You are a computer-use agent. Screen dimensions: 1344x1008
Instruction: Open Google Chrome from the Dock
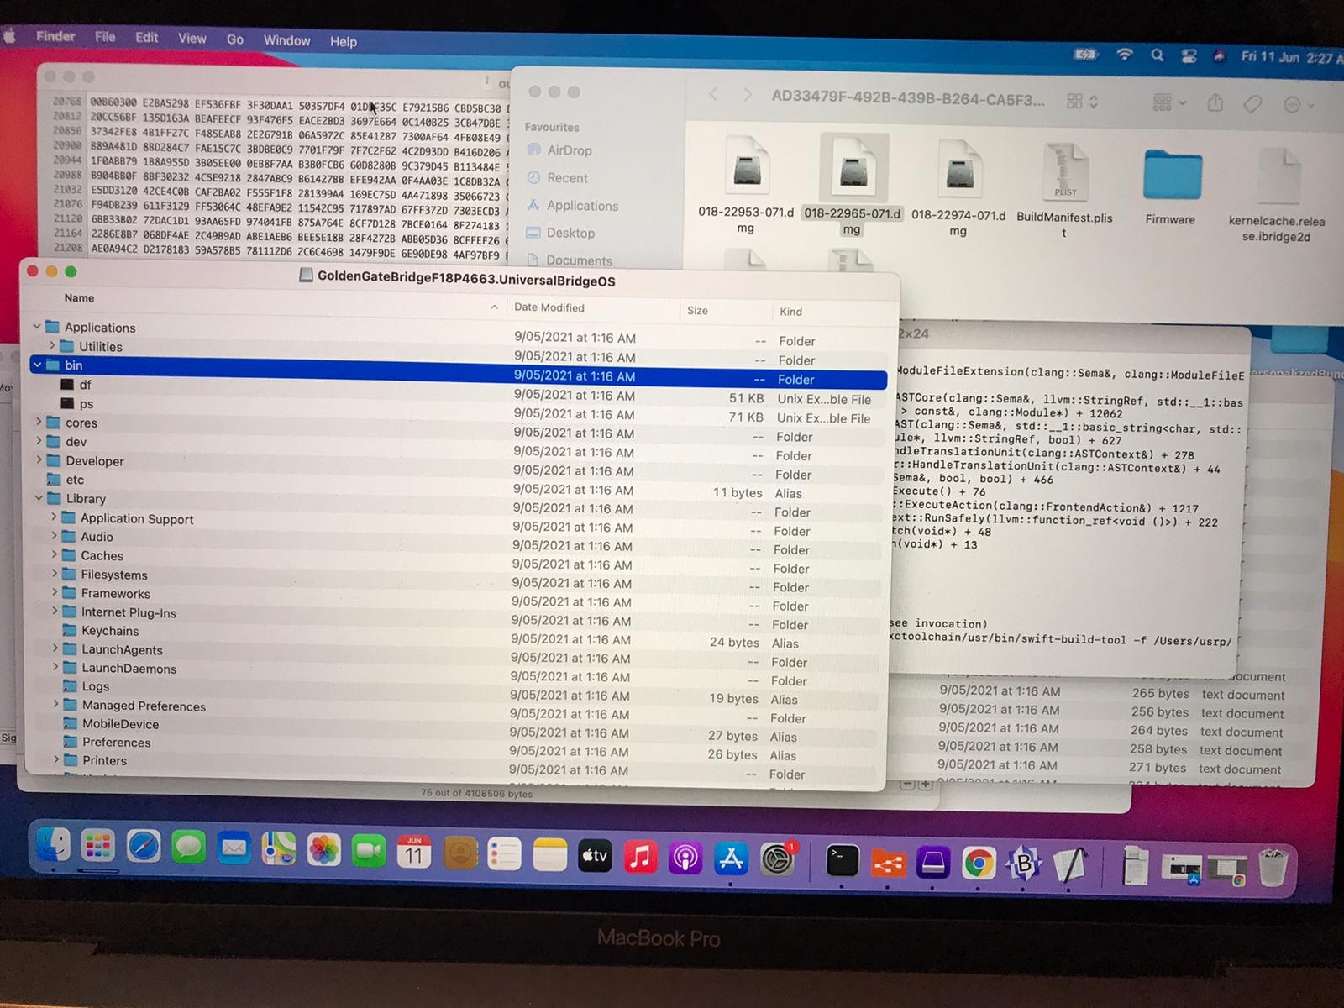click(978, 864)
